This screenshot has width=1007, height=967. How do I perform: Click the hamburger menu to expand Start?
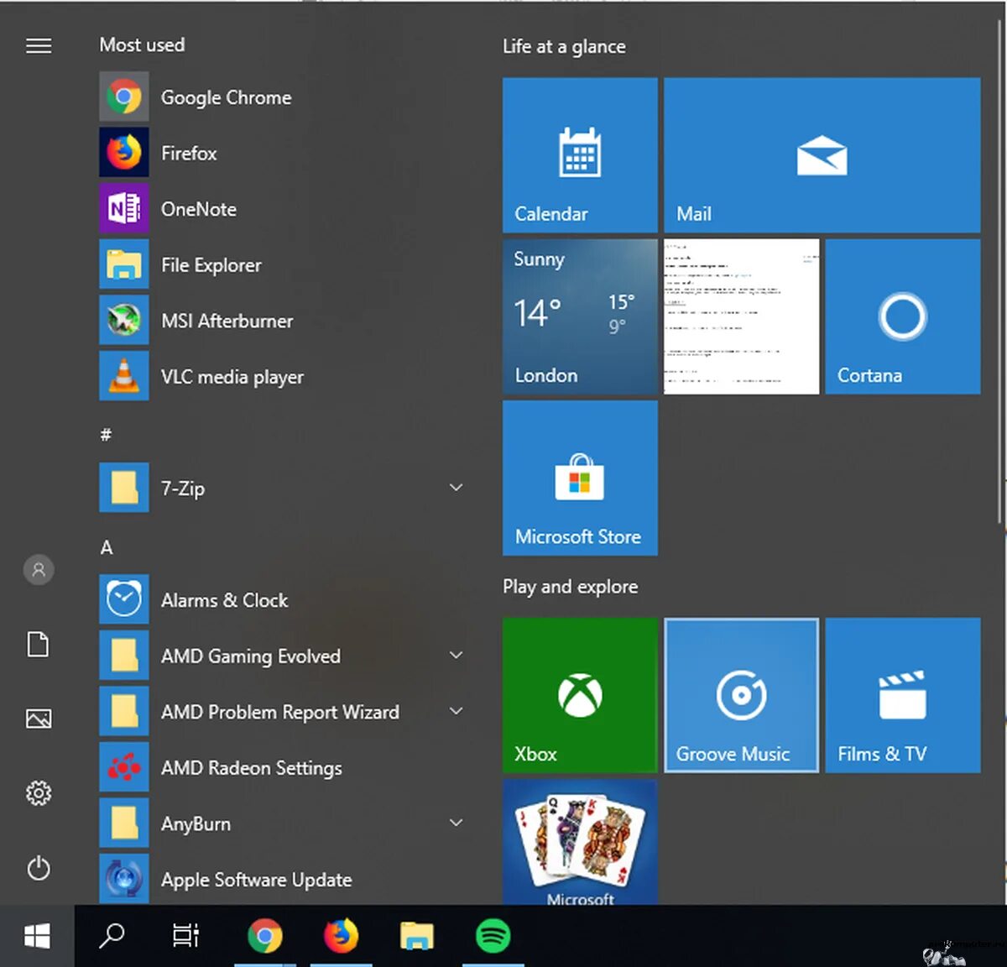coord(39,45)
